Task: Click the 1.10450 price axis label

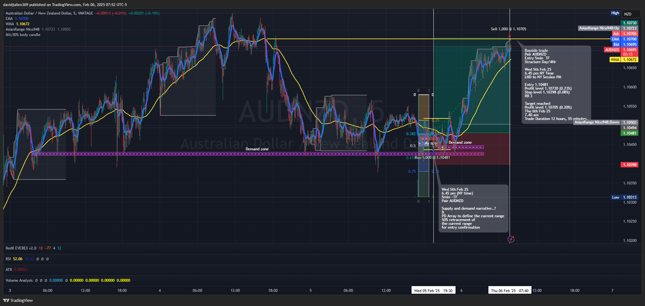Action: pyautogui.click(x=630, y=145)
